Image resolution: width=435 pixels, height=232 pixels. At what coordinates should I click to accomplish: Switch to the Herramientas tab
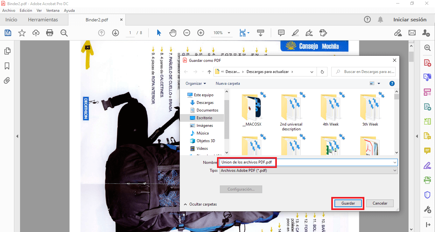click(x=43, y=19)
